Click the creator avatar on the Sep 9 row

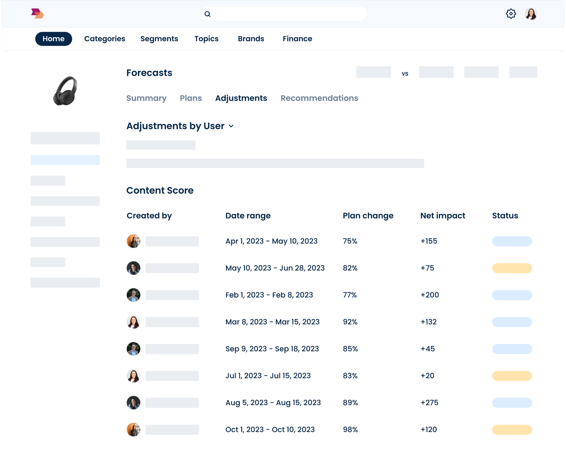[133, 349]
